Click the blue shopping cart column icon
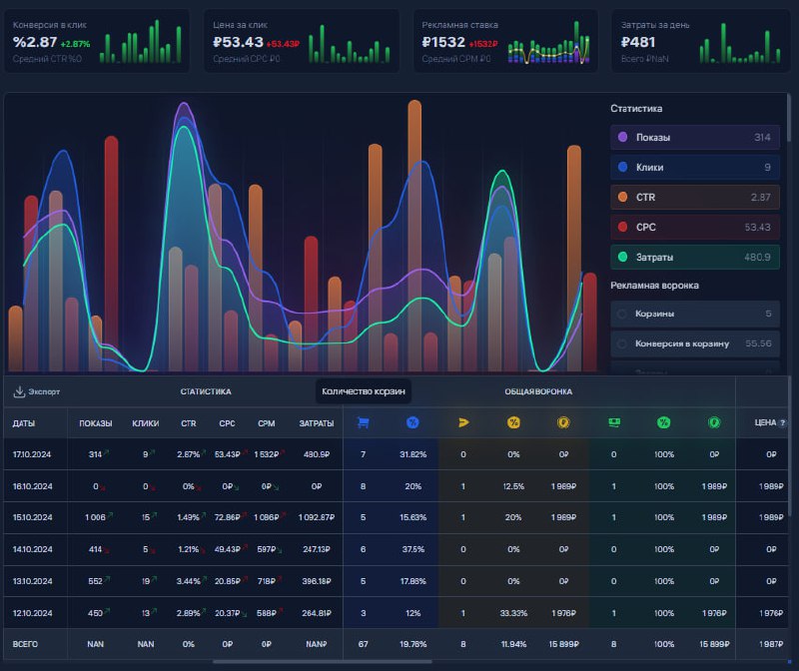The width and height of the screenshot is (799, 671). pyautogui.click(x=363, y=422)
